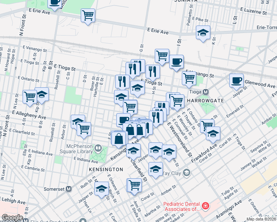Click the coffee cup marker above E Erie Ave
The width and height of the screenshot is (277, 222).
54,3
